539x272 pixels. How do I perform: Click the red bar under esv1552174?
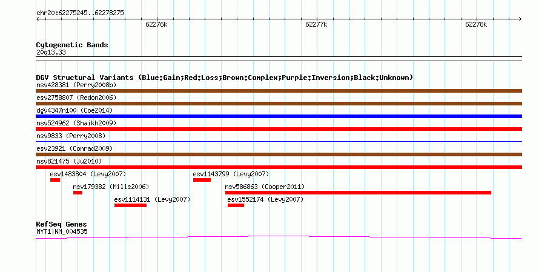tap(236, 205)
